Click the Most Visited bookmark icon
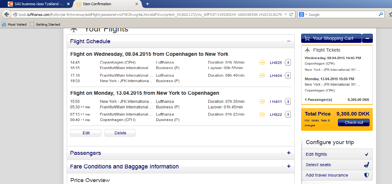The image size is (392, 184). tap(4, 24)
